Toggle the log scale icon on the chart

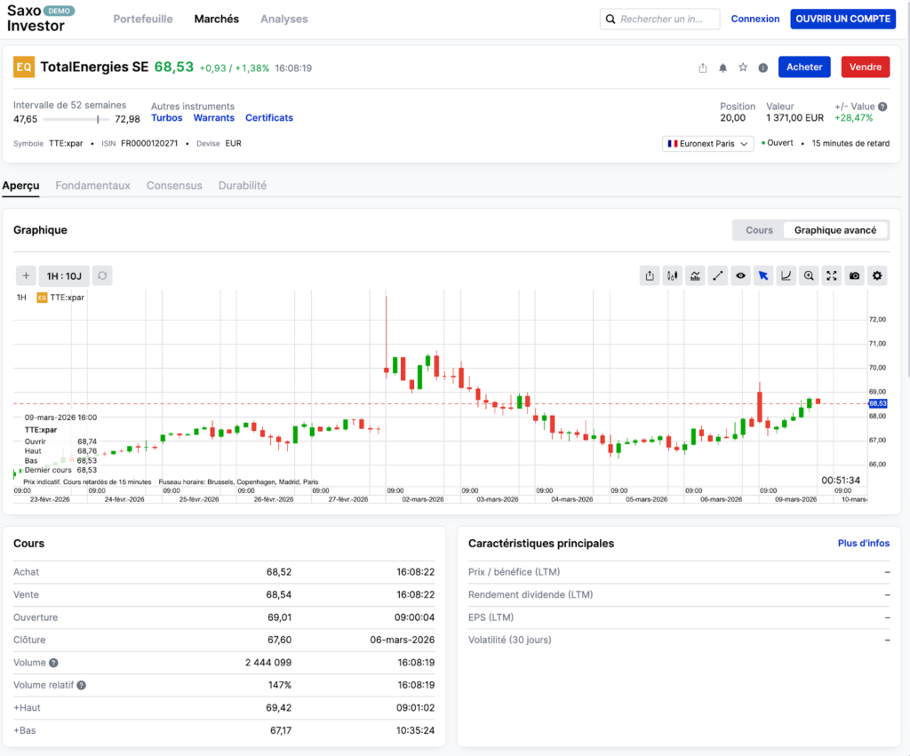(786, 275)
